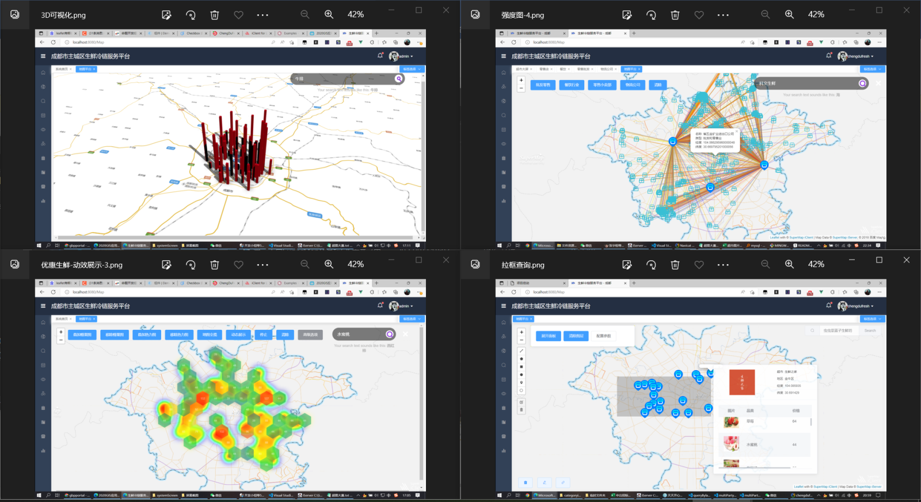Open the three-dot more menu for 优惠生鲜-动效展示-3.png
921x502 pixels.
(262, 265)
